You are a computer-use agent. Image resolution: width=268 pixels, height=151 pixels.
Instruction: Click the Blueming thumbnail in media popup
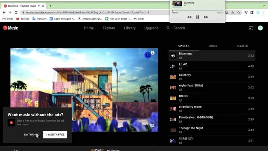pos(177,4)
